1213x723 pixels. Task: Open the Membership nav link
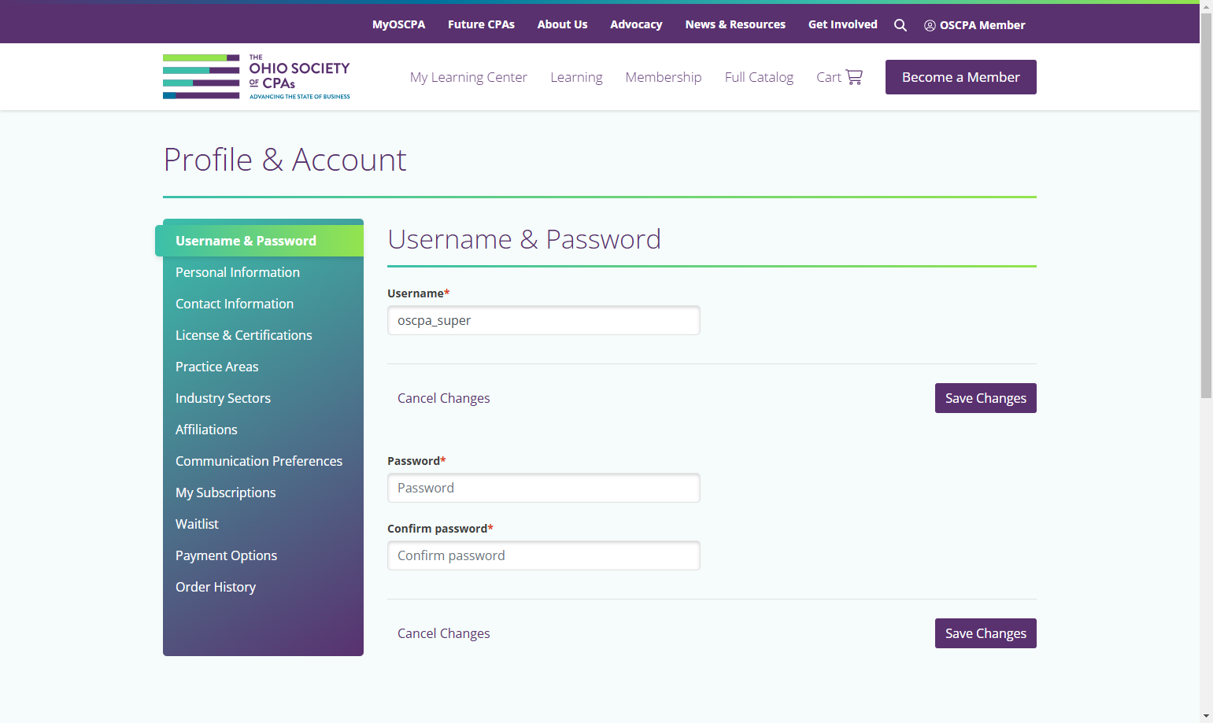click(x=664, y=77)
